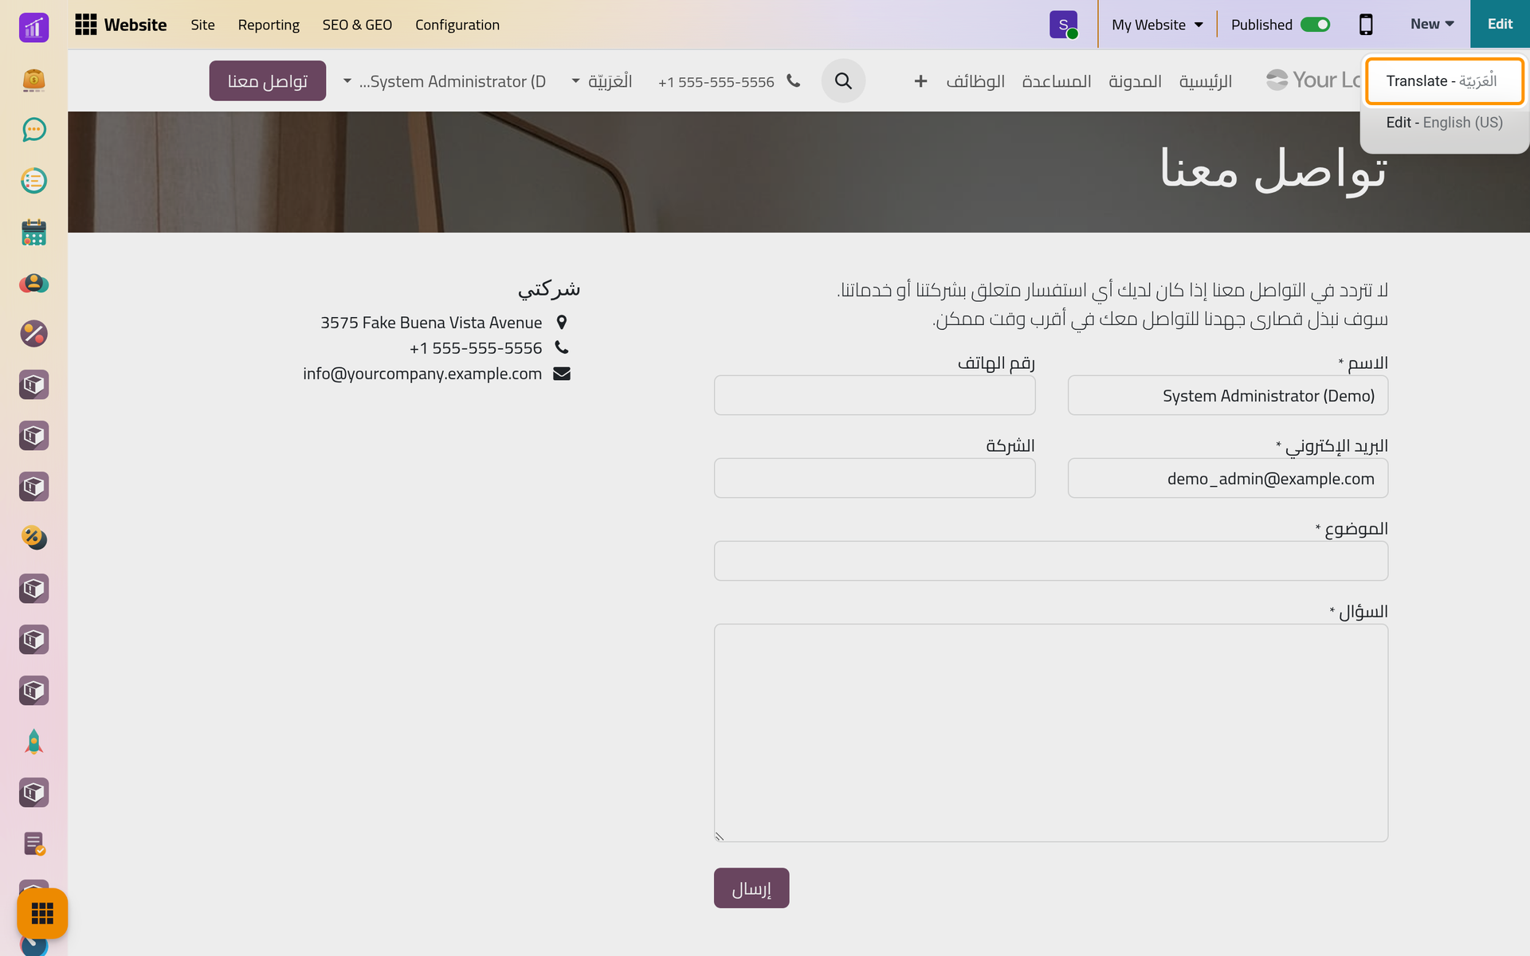Open the Calendar app in sidebar
The image size is (1530, 956).
pyautogui.click(x=33, y=232)
